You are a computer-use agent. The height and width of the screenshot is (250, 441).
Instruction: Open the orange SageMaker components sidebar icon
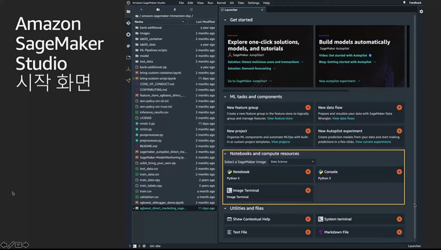tap(129, 80)
